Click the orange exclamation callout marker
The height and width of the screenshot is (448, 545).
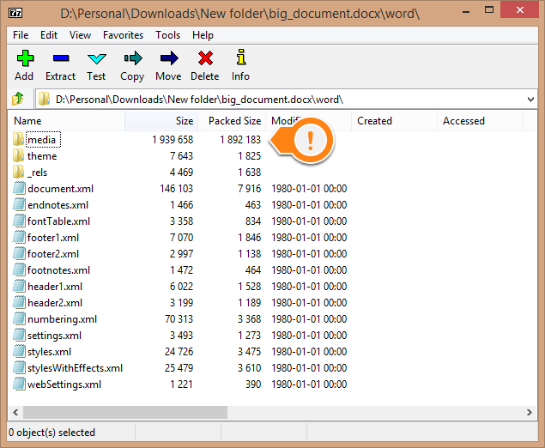311,140
